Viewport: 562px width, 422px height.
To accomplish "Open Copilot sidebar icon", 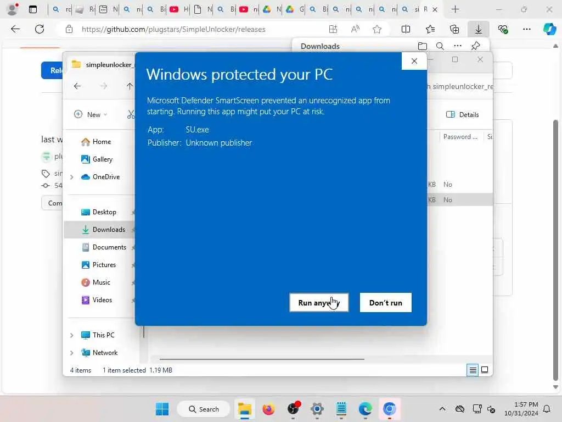I will pos(549,29).
